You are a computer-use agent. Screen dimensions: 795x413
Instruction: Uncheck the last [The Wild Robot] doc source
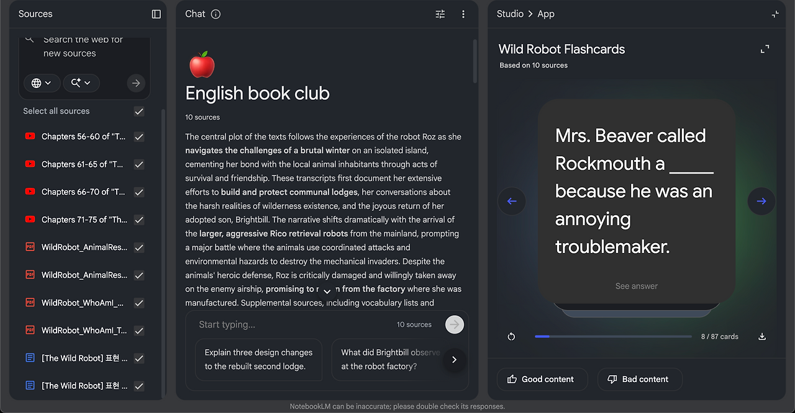(139, 386)
